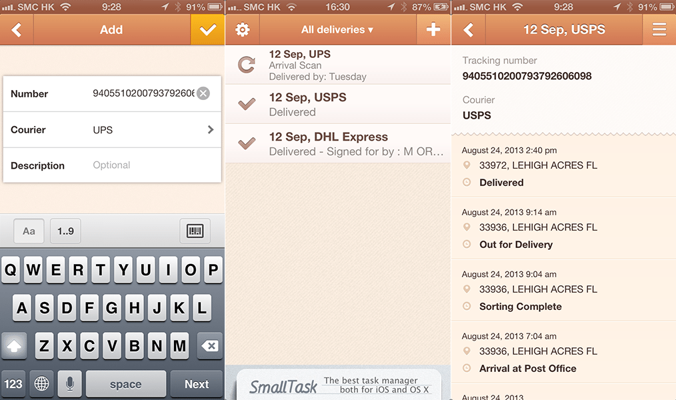This screenshot has width=676, height=400.
Task: Open settings gear in deliveries list
Action: point(242,30)
